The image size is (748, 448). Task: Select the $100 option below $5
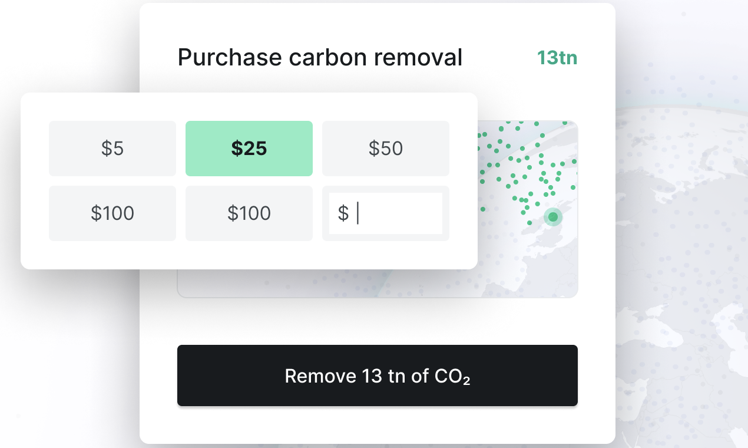pos(112,213)
